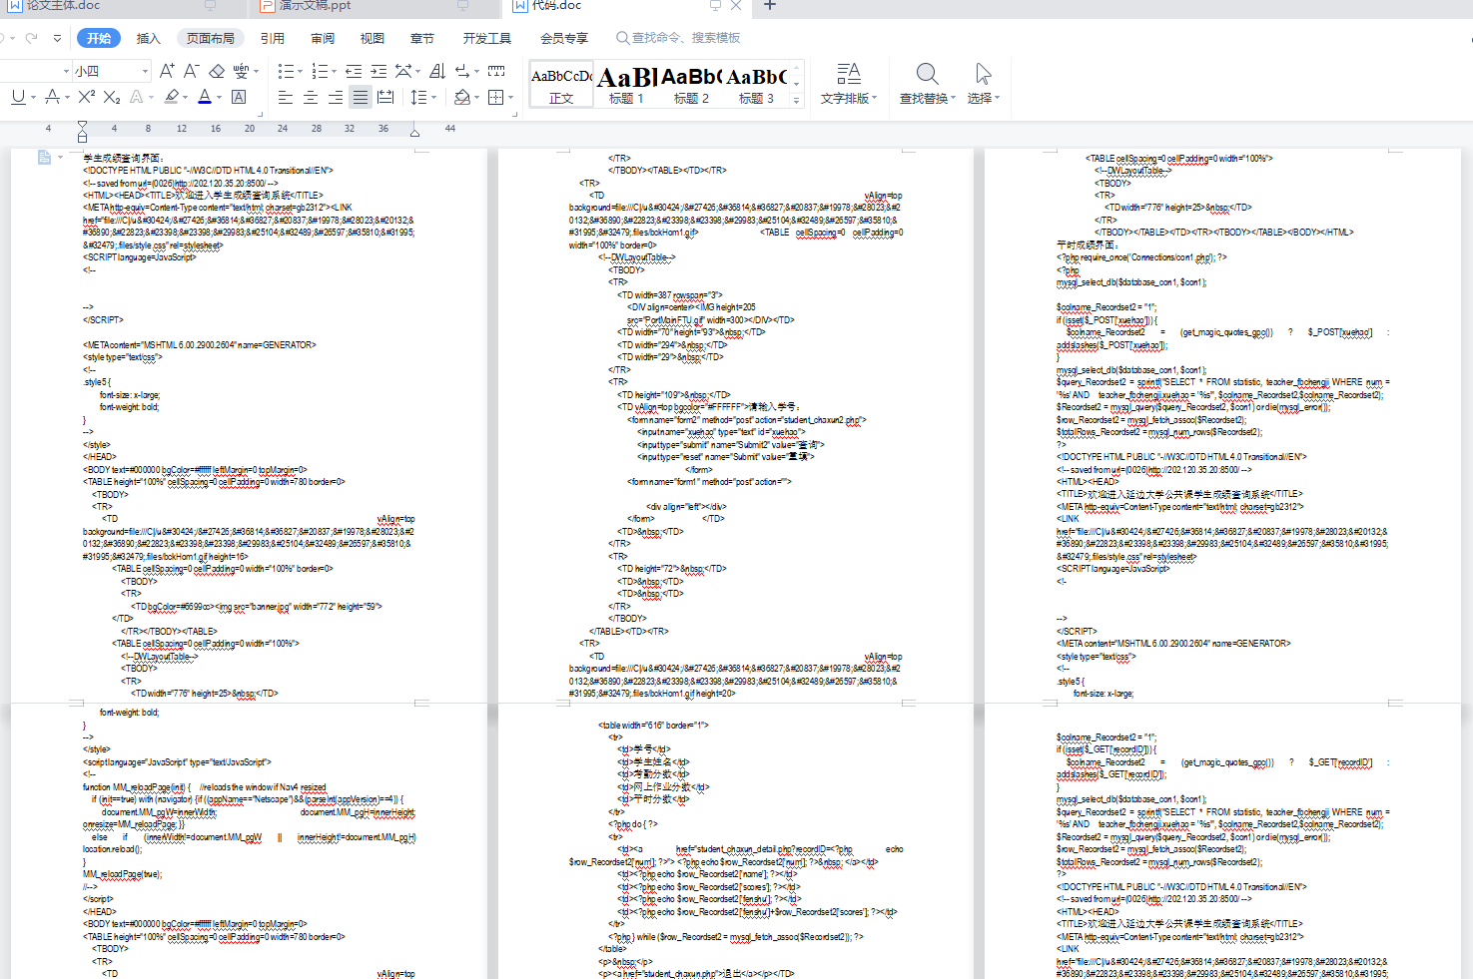This screenshot has width=1473, height=979.
Task: Apply paragraph shading fill
Action: (461, 97)
